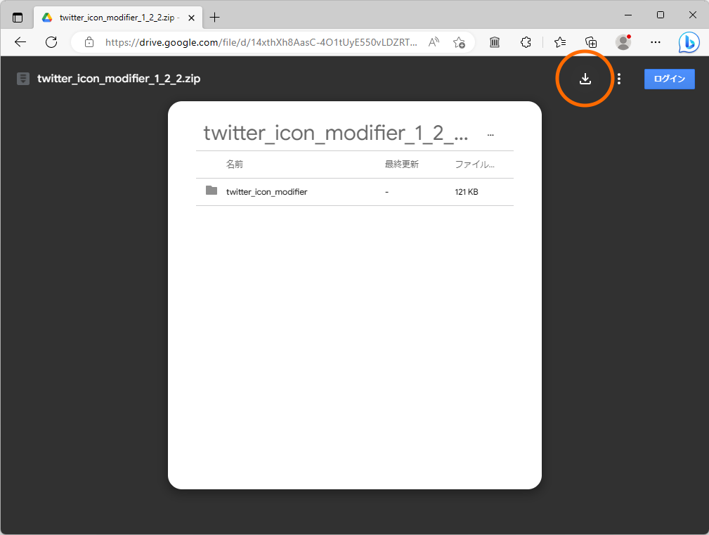Open the tab actions menu
Viewport: 709px width, 535px height.
pos(17,15)
